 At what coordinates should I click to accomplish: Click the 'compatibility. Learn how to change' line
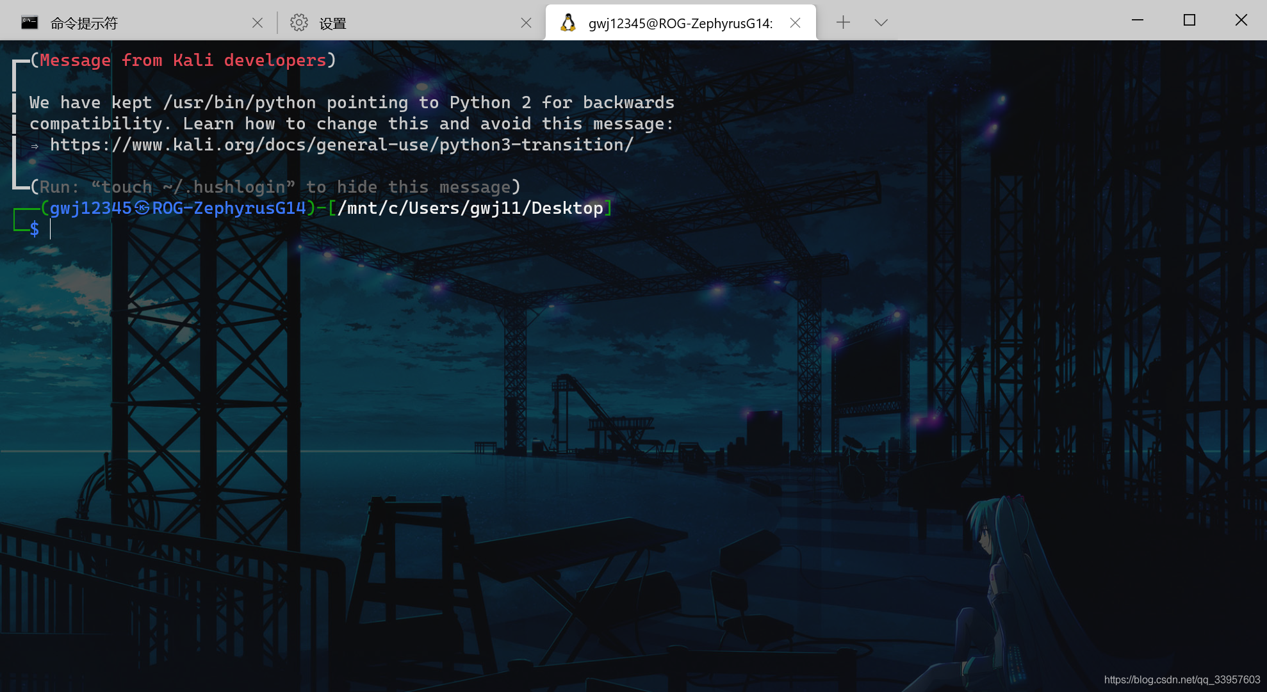coord(352,124)
